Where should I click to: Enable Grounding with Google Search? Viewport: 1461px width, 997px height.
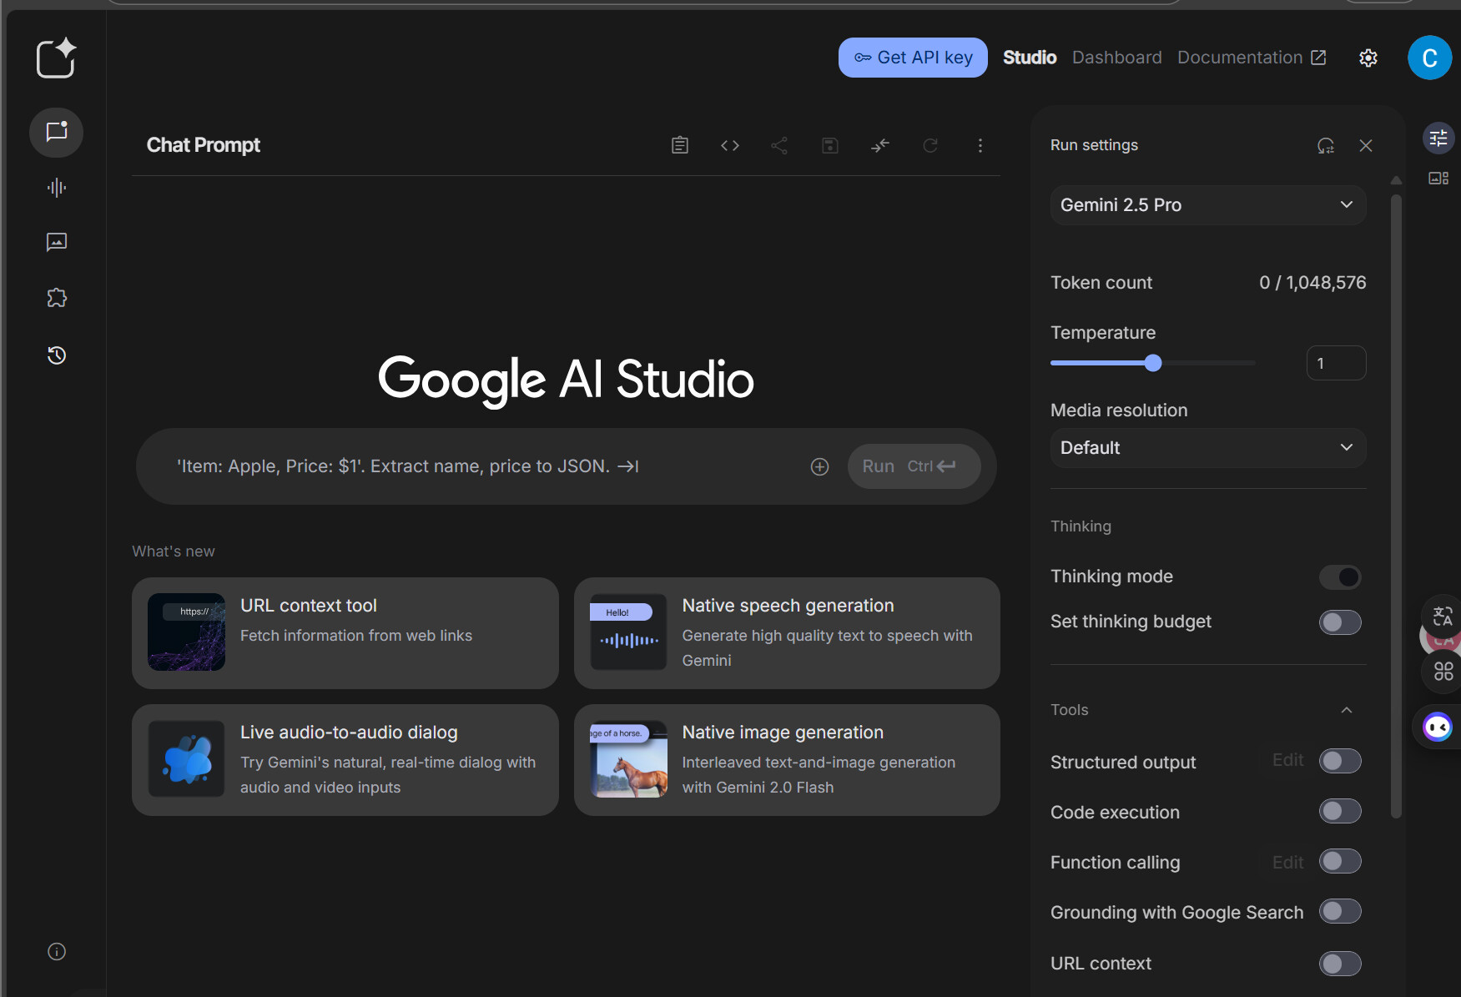pos(1339,912)
